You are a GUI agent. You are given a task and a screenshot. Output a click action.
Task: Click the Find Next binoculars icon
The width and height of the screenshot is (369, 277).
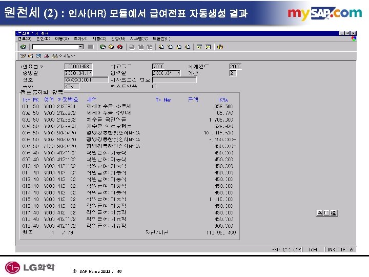pos(149,47)
